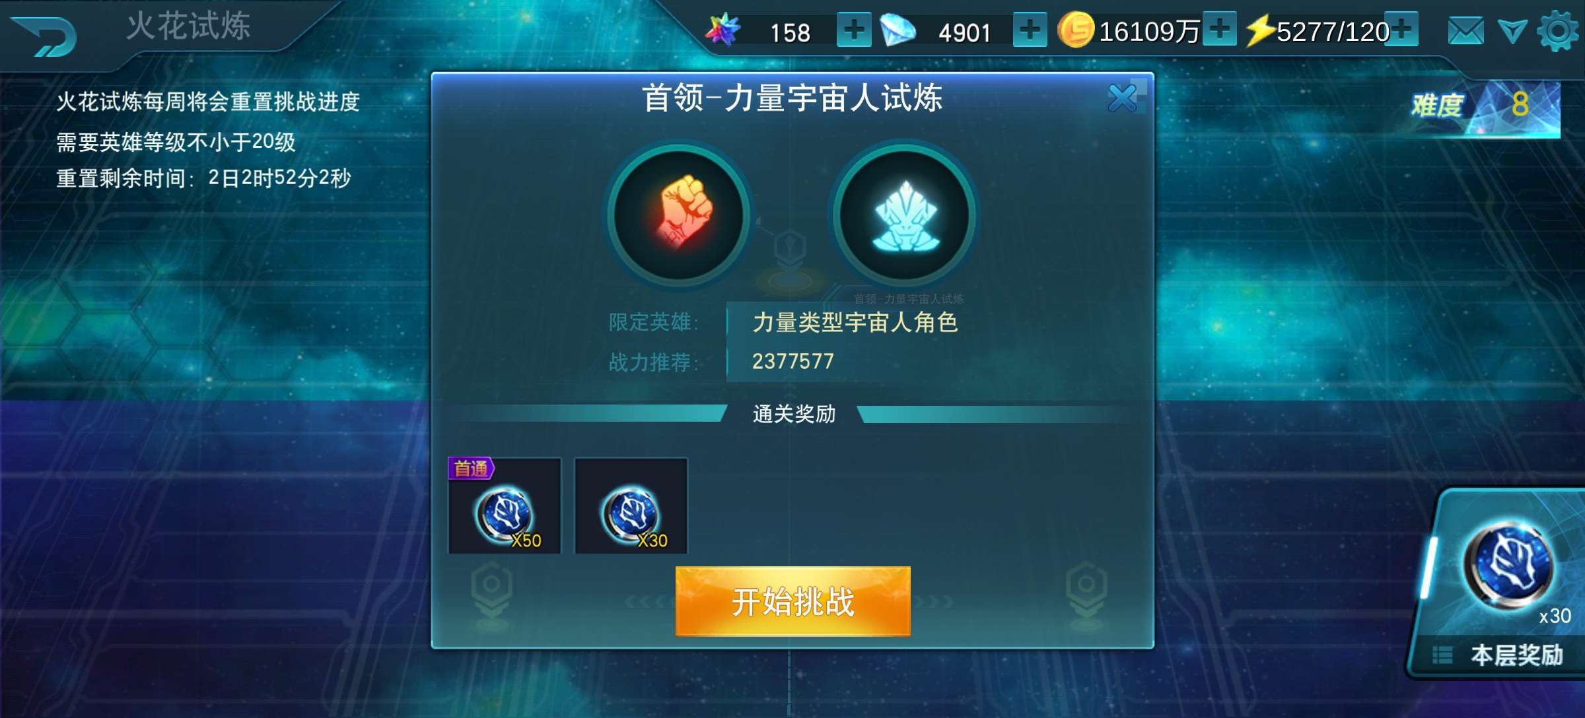Image resolution: width=1585 pixels, height=718 pixels.
Task: Select the red fist power icon
Action: pyautogui.click(x=679, y=215)
